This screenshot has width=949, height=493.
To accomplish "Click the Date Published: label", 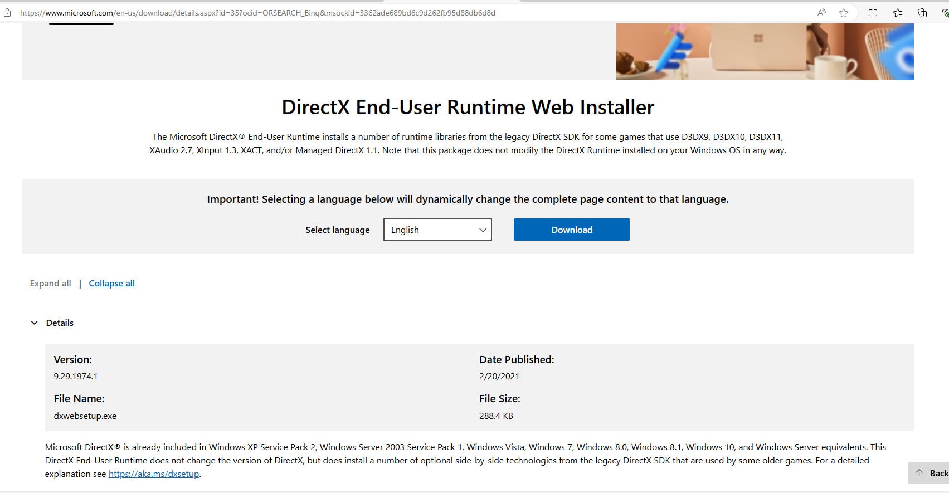I will click(x=517, y=360).
